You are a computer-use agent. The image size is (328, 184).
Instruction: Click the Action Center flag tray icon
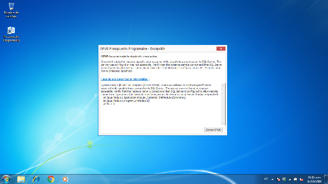279,179
